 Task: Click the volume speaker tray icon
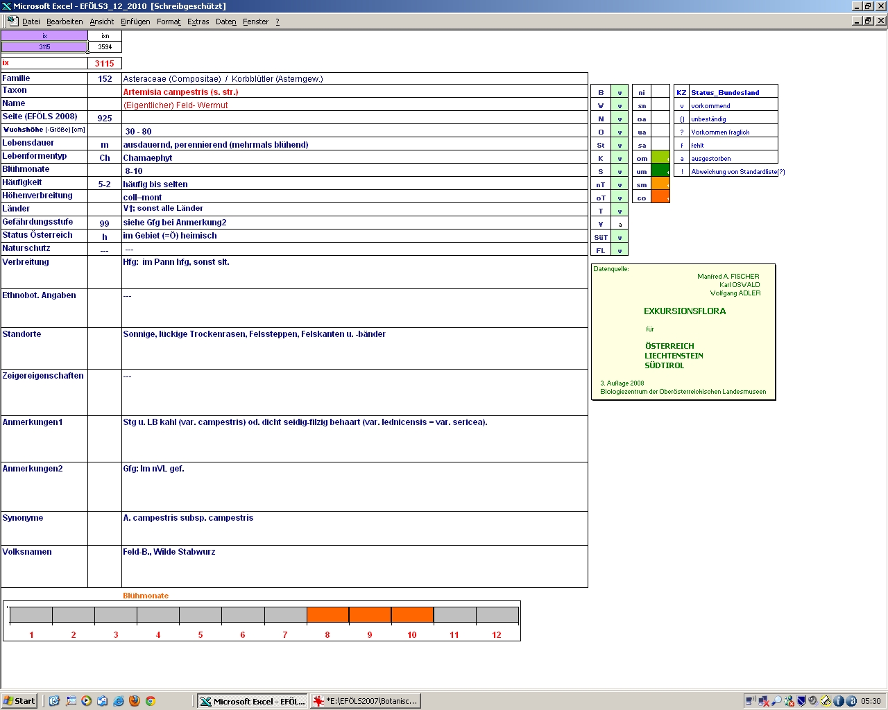pyautogui.click(x=813, y=701)
